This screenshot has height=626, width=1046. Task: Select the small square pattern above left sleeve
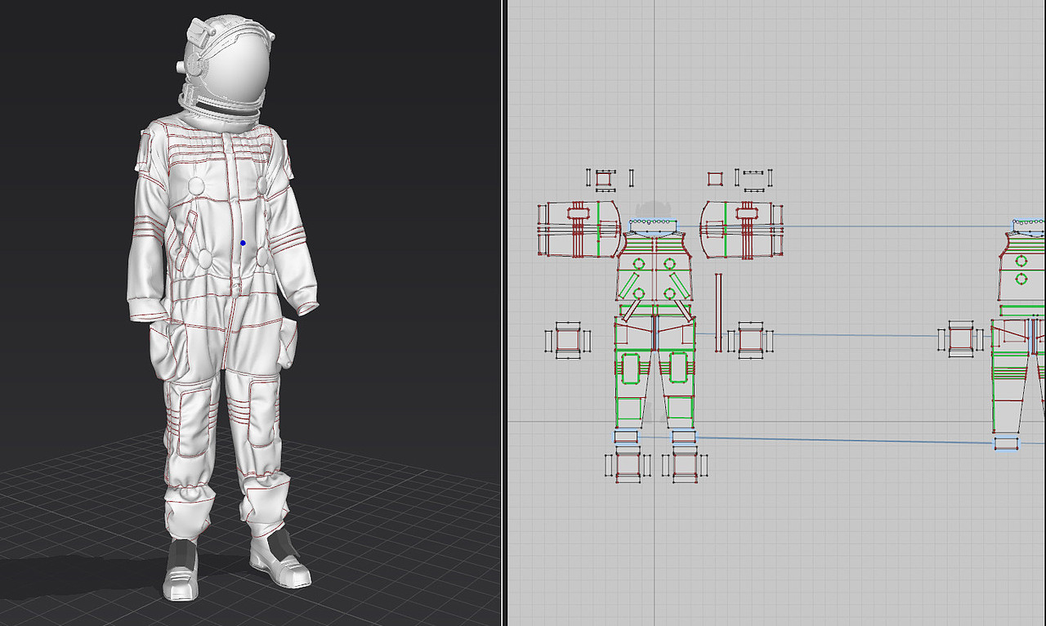pyautogui.click(x=603, y=178)
